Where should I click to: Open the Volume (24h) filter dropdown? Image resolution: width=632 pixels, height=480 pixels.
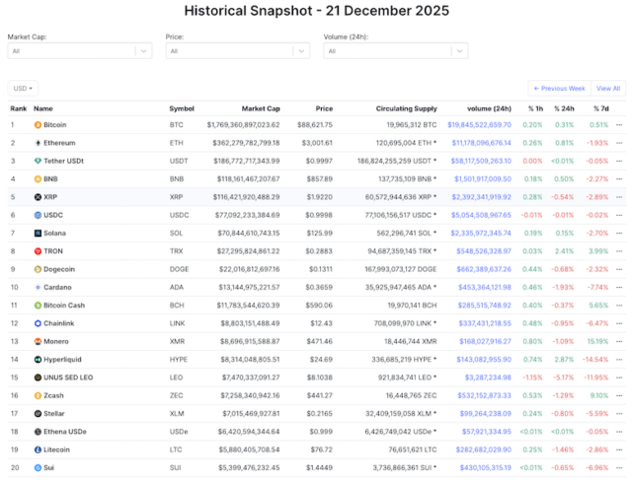[393, 50]
